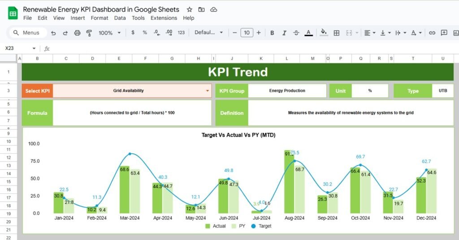Screen dimensions: 459x240
Task: Open text rotation options
Action: 416,33
